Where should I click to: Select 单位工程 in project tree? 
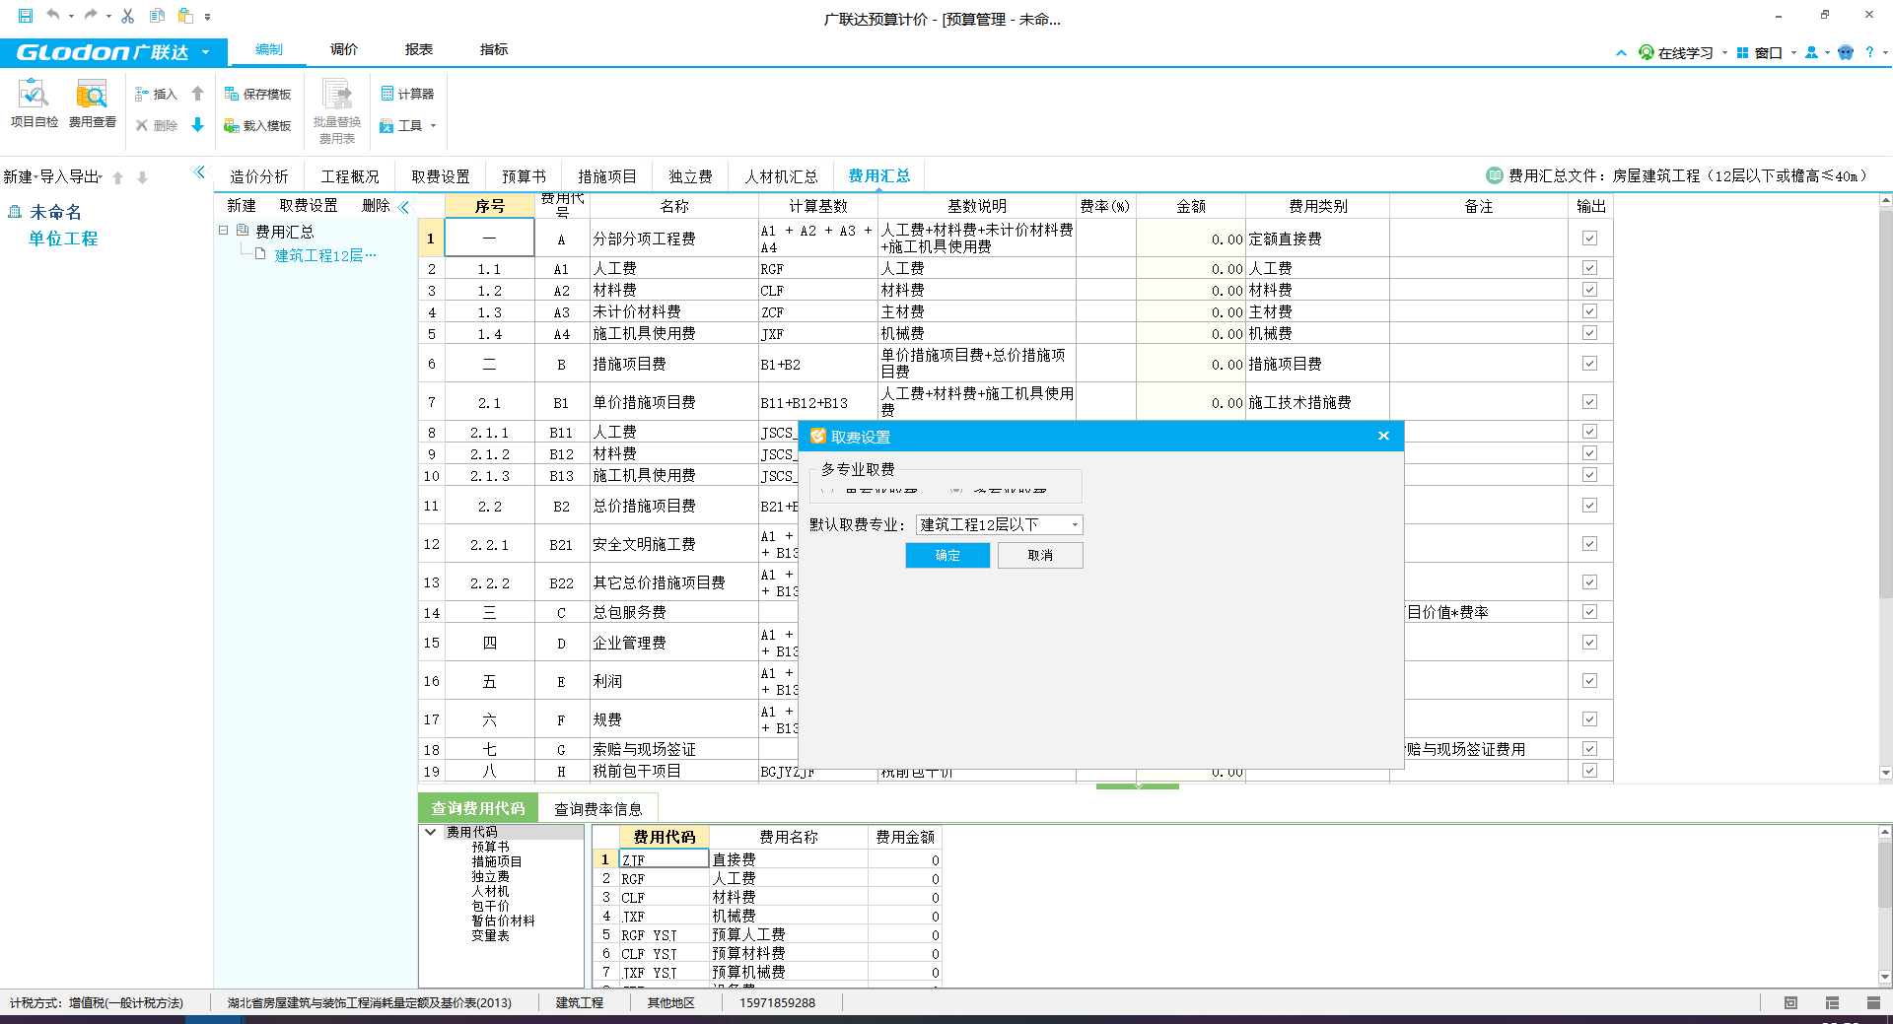(63, 239)
